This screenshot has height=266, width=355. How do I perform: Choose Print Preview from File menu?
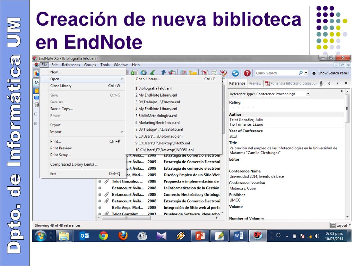point(61,148)
